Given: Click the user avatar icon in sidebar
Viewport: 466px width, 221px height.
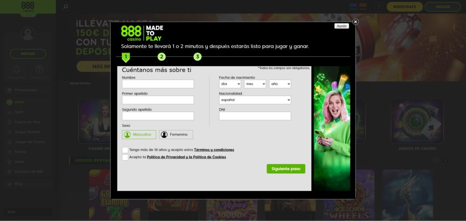Looking at the screenshot, I should click(28, 33).
